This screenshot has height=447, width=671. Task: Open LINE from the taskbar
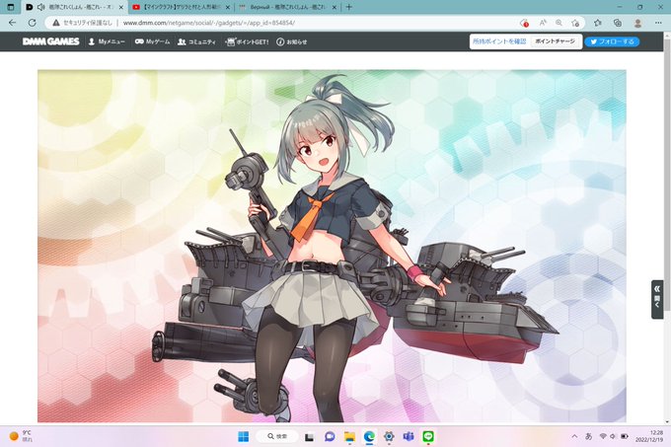click(x=428, y=436)
